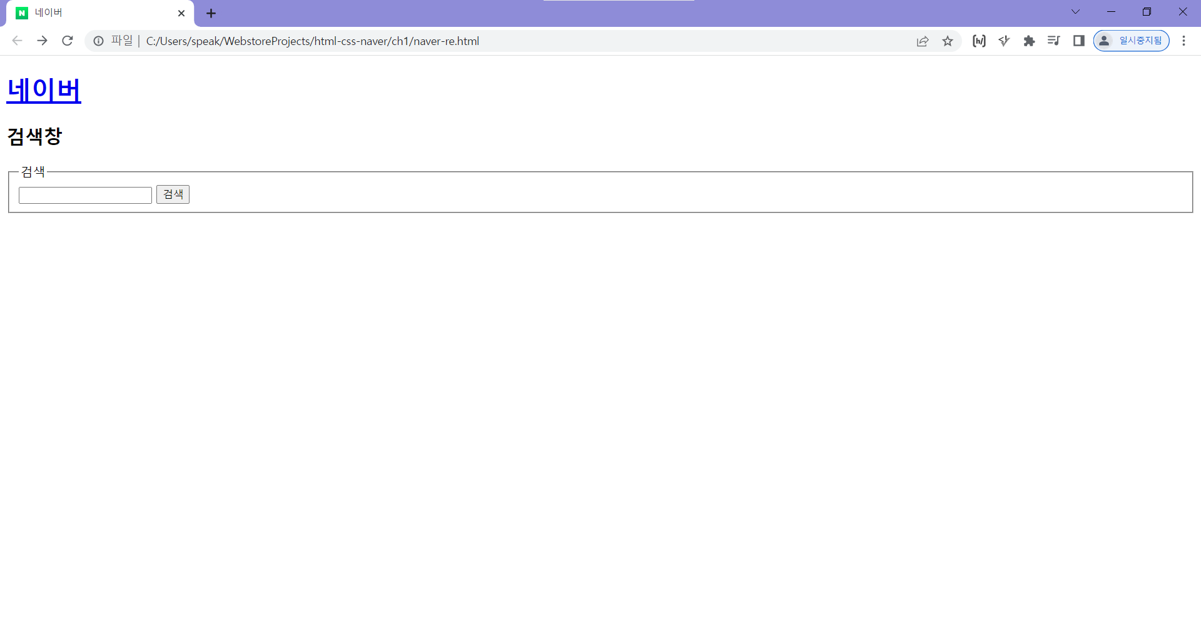The image size is (1201, 637).
Task: Share this page icon
Action: 923,41
